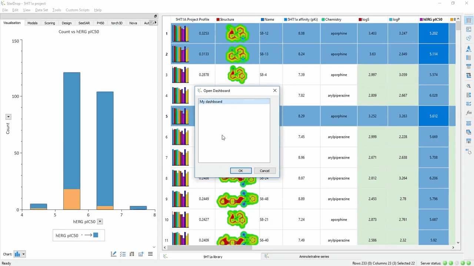Click the new chart star icon
This screenshot has width=474, height=266.
click(141, 254)
